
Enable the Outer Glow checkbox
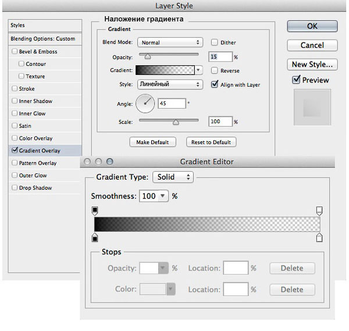click(x=15, y=175)
